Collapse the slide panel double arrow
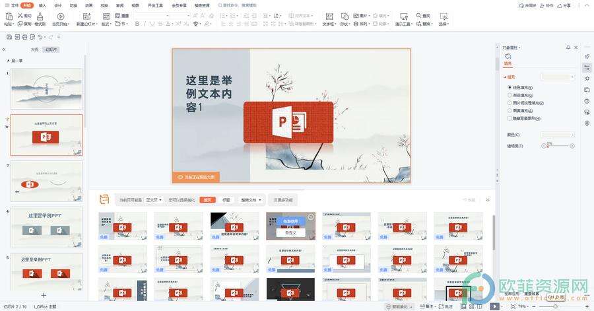594x311 pixels. click(4, 50)
